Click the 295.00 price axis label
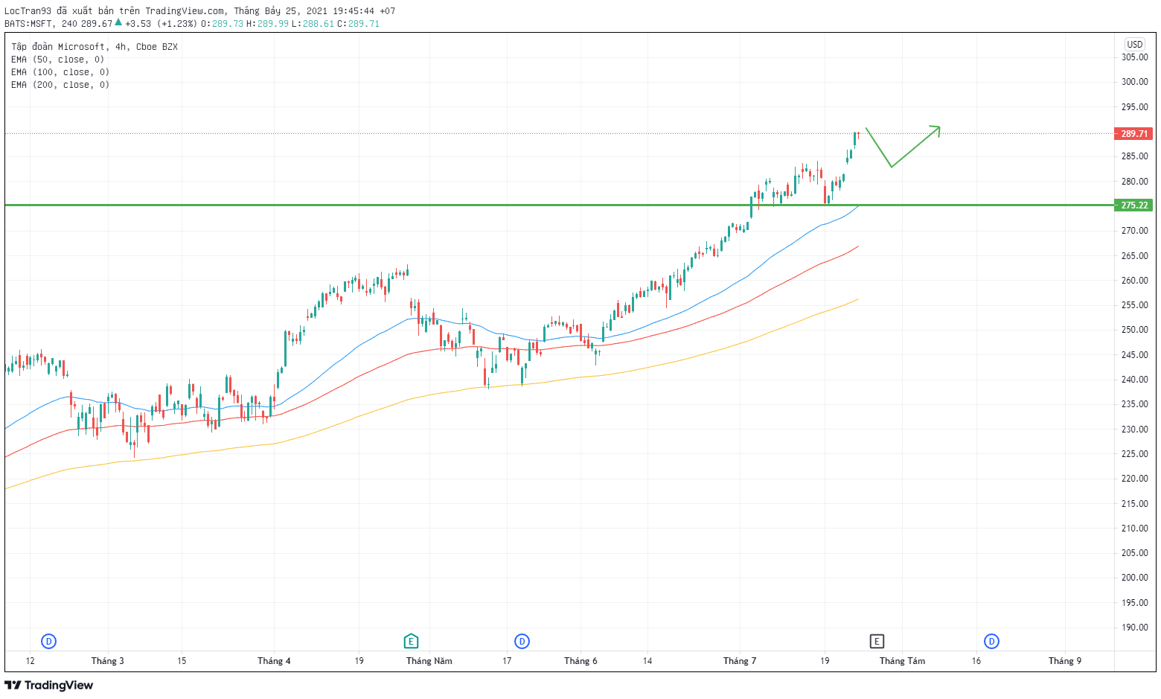1161x699 pixels. point(1135,107)
